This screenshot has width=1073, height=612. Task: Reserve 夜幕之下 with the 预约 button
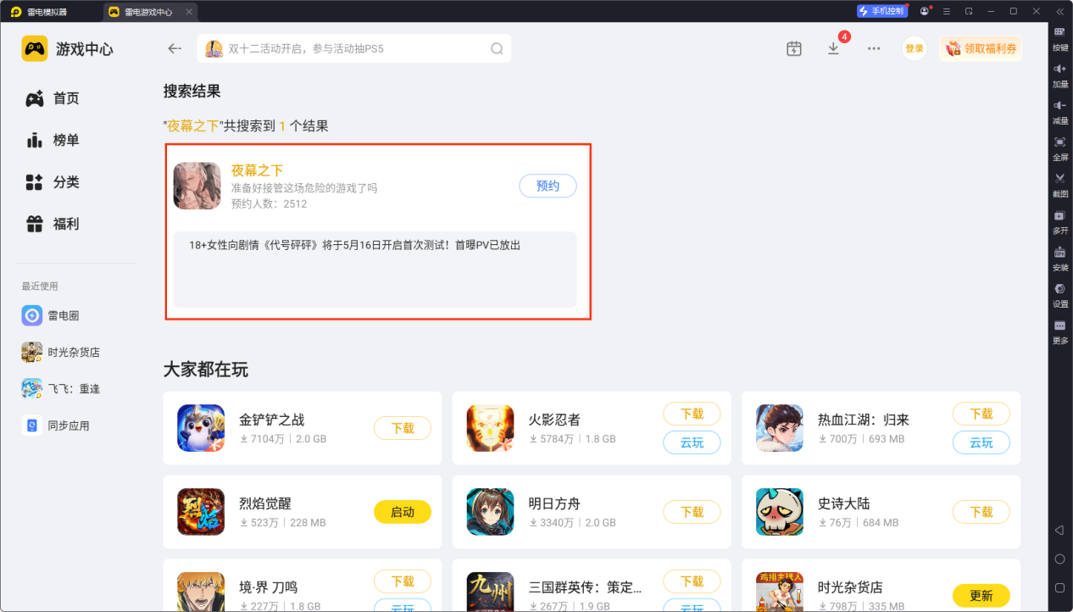click(548, 186)
